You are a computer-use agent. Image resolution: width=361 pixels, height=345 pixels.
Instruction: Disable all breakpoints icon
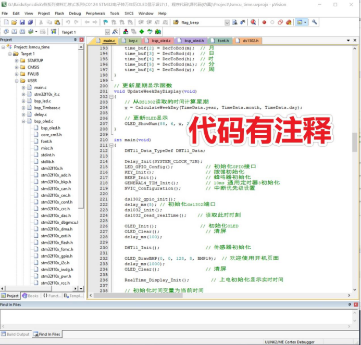pos(280,22)
